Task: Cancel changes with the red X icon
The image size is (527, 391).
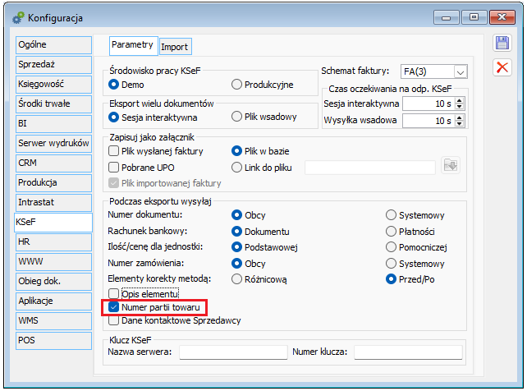Action: [x=502, y=67]
